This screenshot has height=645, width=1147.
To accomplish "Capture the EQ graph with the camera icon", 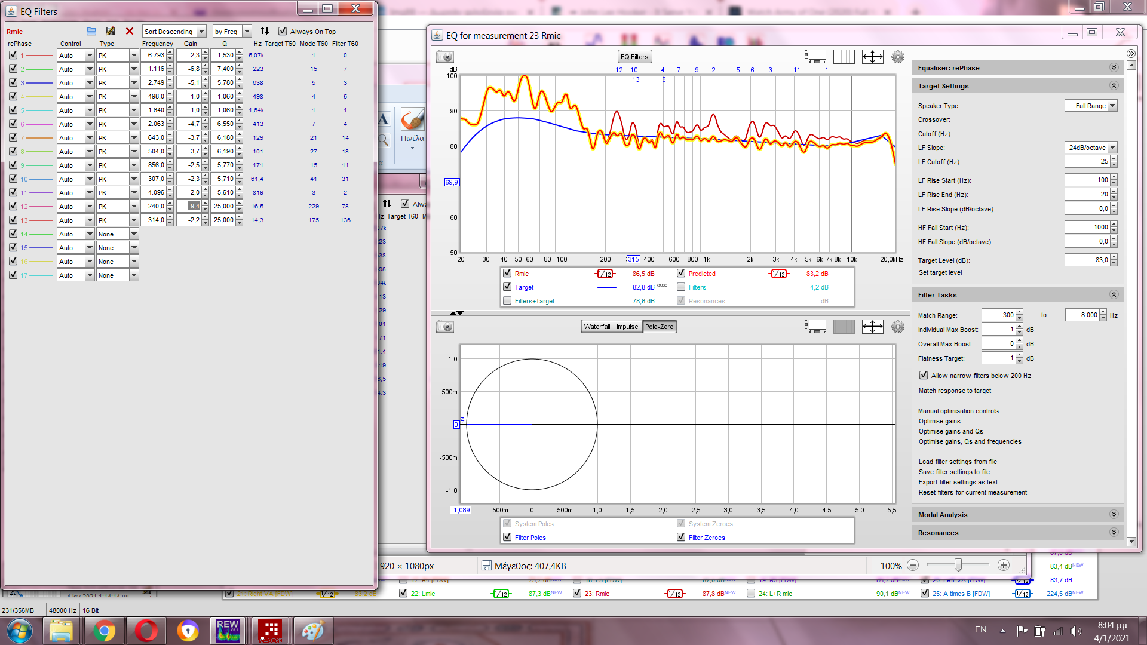I will [445, 57].
